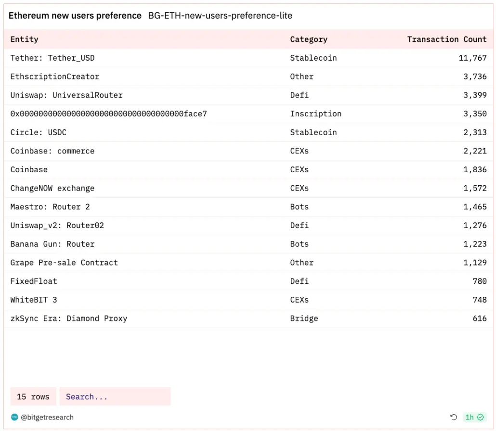Click the Ethereum new users preference title
Viewport: 496px width, 431px height.
75,16
